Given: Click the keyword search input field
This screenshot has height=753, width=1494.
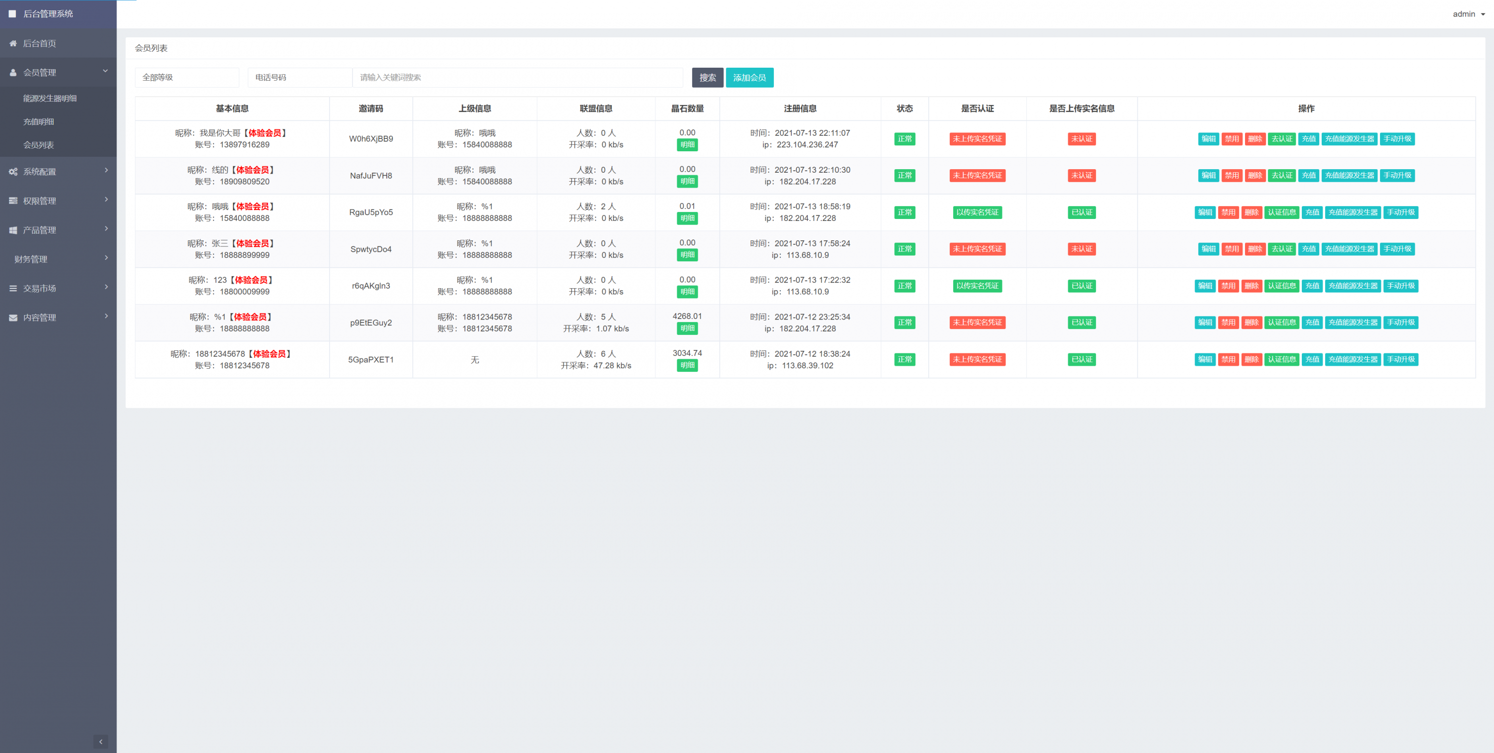Looking at the screenshot, I should (517, 77).
